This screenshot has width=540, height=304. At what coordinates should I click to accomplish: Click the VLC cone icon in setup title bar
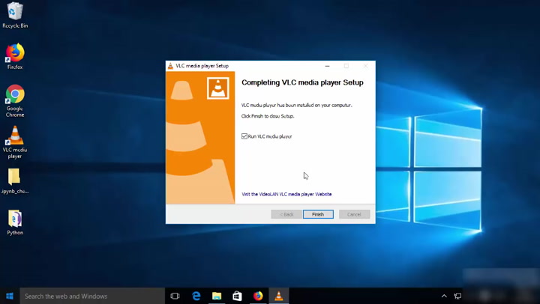coord(171,66)
